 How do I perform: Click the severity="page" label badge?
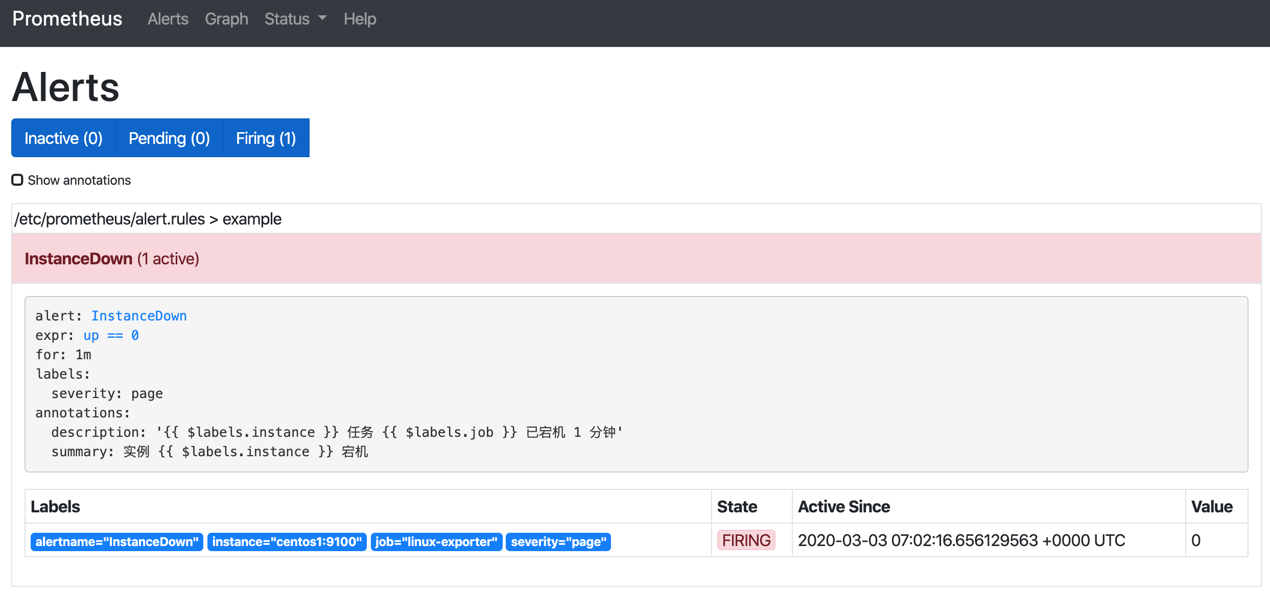point(558,541)
